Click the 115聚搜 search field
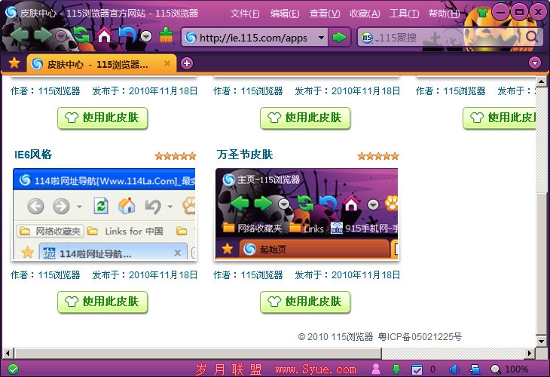550x377 pixels. click(x=451, y=38)
